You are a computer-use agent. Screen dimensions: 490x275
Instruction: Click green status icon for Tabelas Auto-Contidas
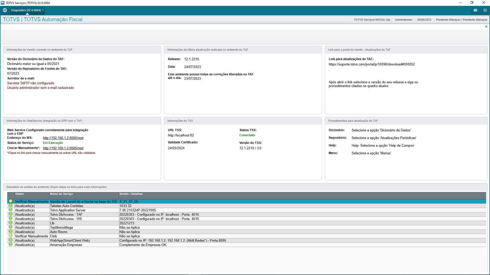[10, 205]
